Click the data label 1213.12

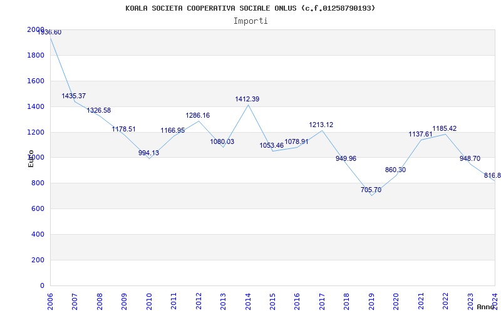321,125
